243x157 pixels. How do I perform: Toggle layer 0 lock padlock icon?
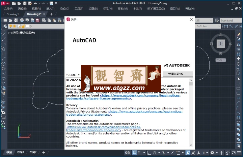[x=23, y=26]
